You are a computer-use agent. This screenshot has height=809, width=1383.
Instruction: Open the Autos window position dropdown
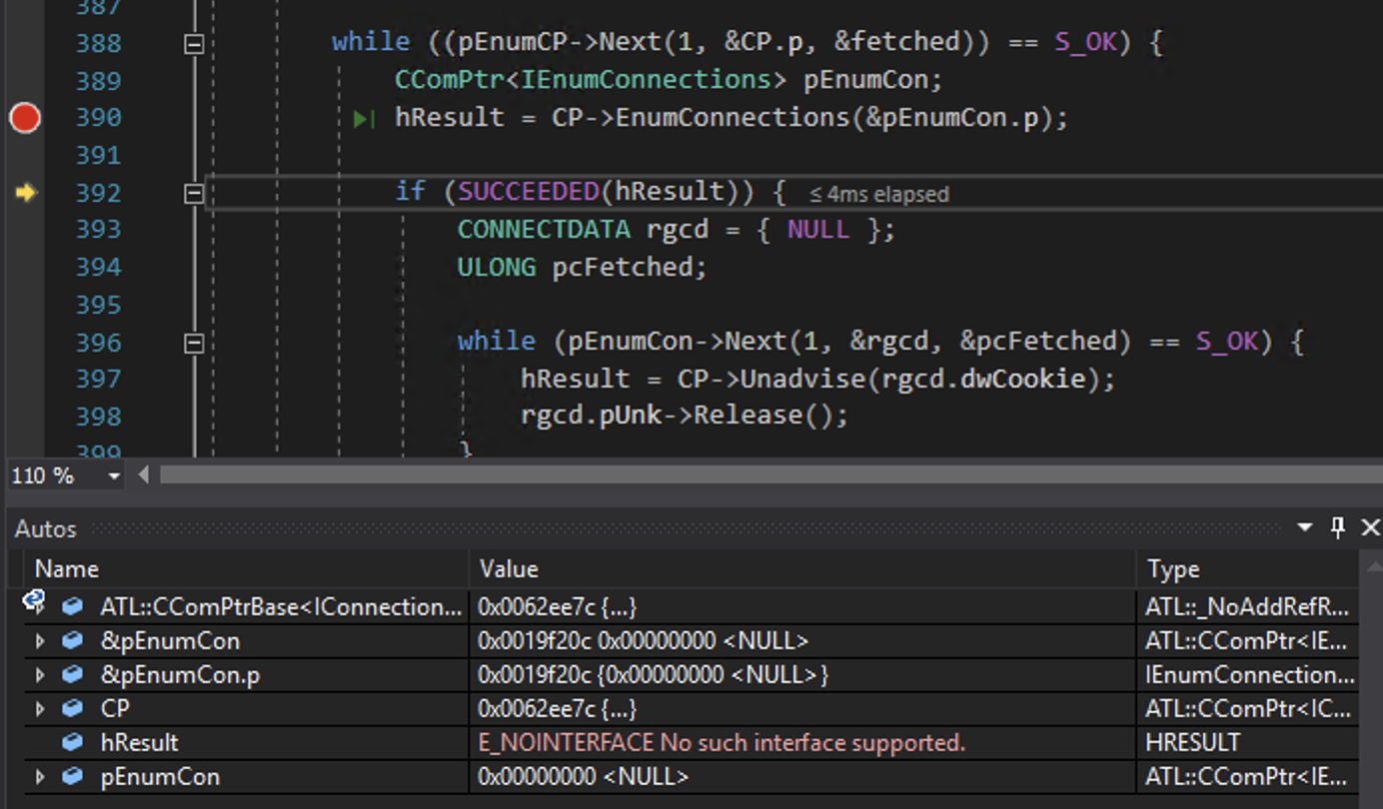(x=1304, y=527)
